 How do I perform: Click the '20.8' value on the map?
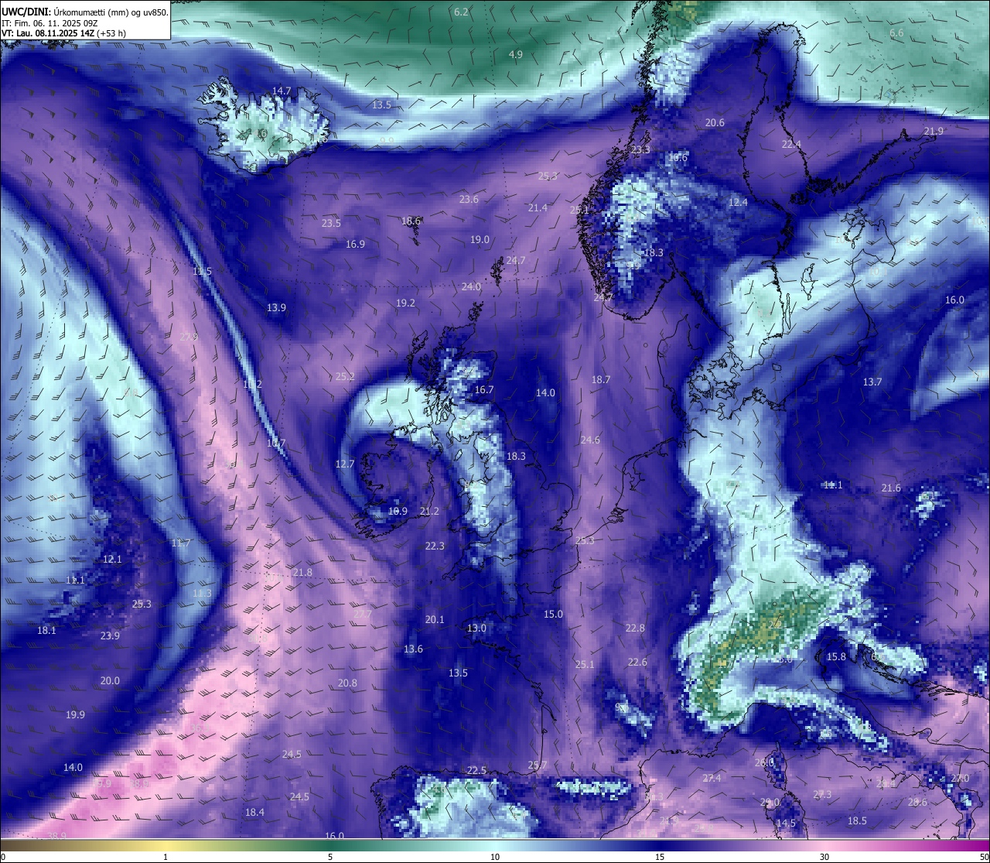pos(347,683)
